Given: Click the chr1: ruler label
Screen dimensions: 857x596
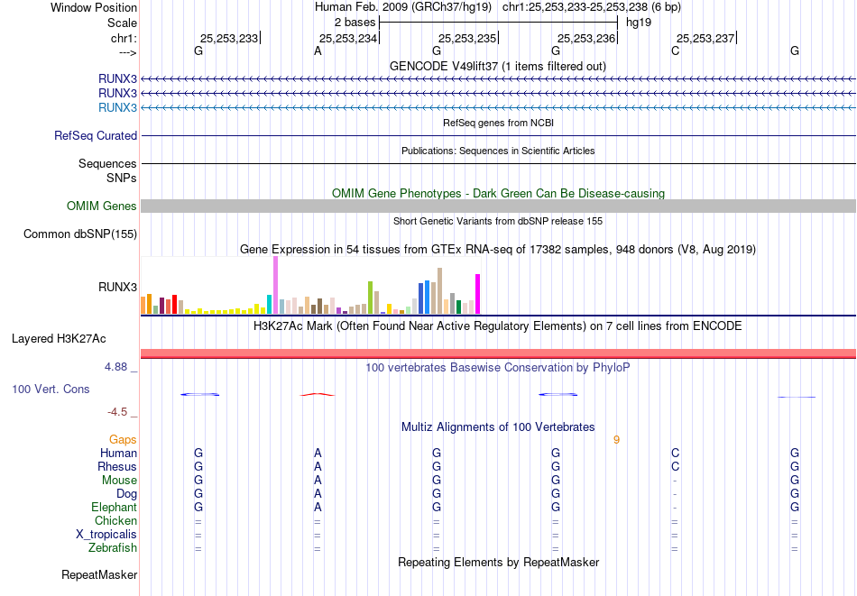Looking at the screenshot, I should 124,38.
